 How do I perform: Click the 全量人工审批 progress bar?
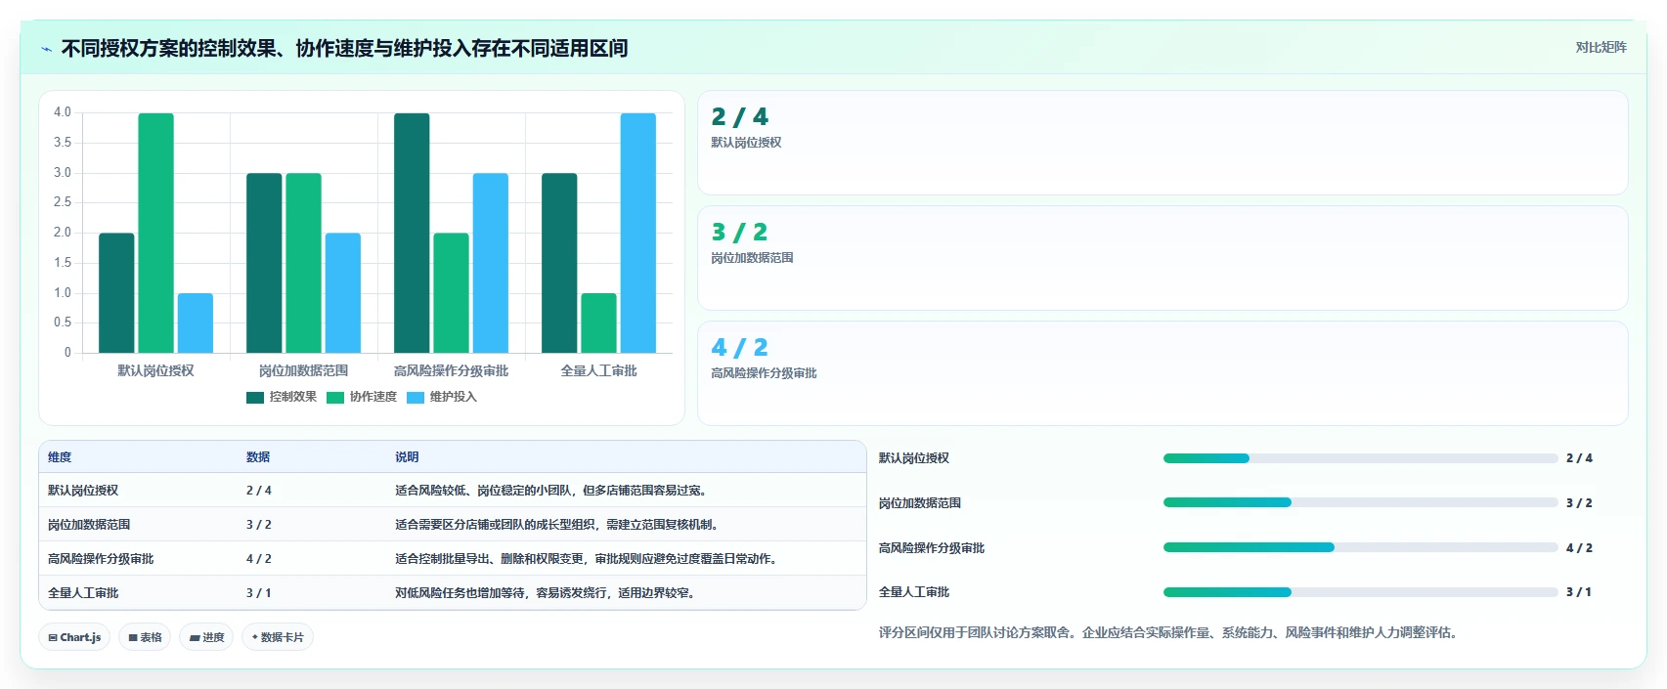[x=1360, y=592]
